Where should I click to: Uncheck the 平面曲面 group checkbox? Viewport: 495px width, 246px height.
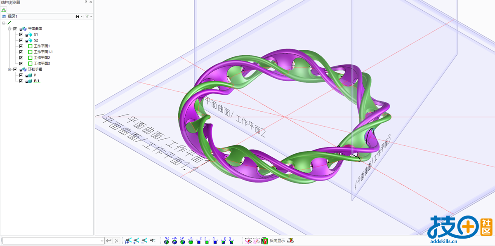pyautogui.click(x=15, y=29)
